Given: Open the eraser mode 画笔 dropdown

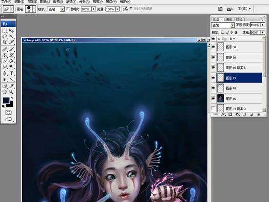Looking at the screenshot, I should tap(56, 9).
